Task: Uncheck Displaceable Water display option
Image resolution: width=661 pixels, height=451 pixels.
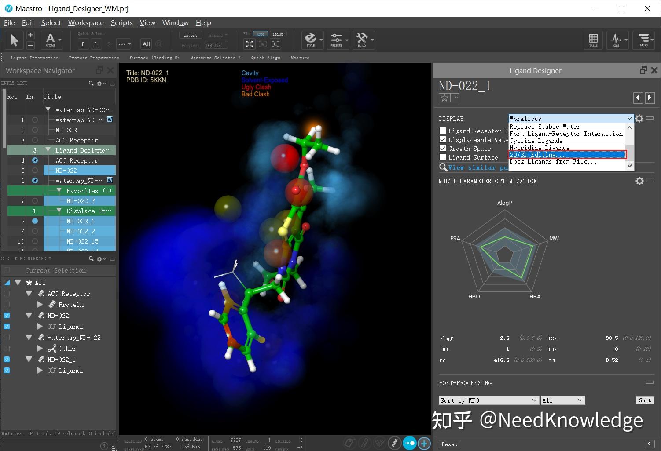Action: [x=443, y=139]
